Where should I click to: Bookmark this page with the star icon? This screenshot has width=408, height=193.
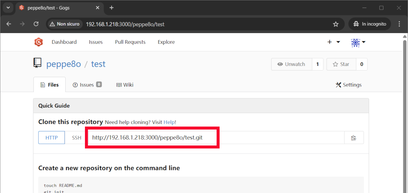click(336, 24)
